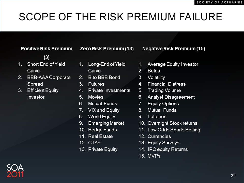Click the 'Efficient Equity Investor' entry
Viewport: 244px width, 183px height.
pos(43,94)
